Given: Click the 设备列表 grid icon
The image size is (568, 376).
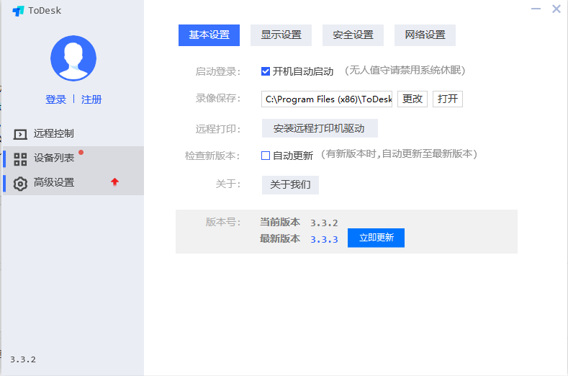Looking at the screenshot, I should [20, 158].
